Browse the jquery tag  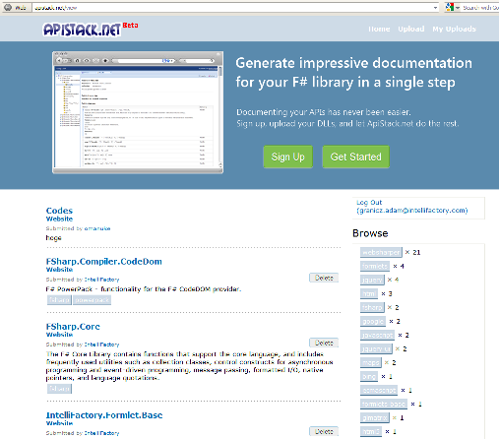pos(372,280)
